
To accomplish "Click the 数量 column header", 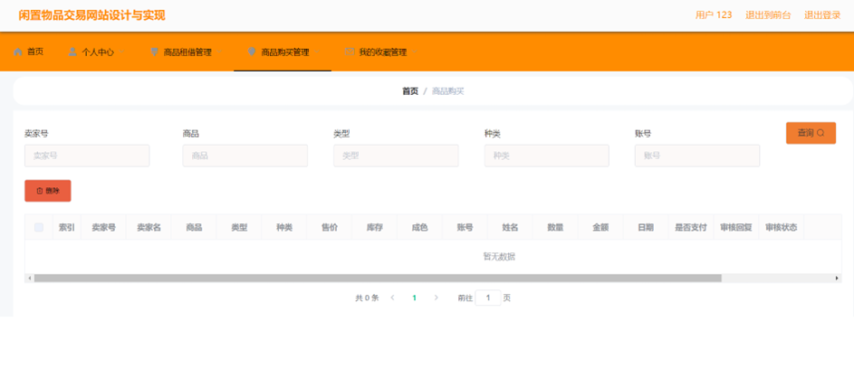I will [555, 228].
